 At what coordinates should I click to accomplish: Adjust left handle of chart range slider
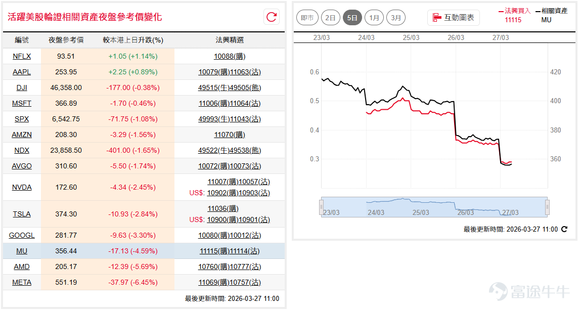(x=321, y=207)
